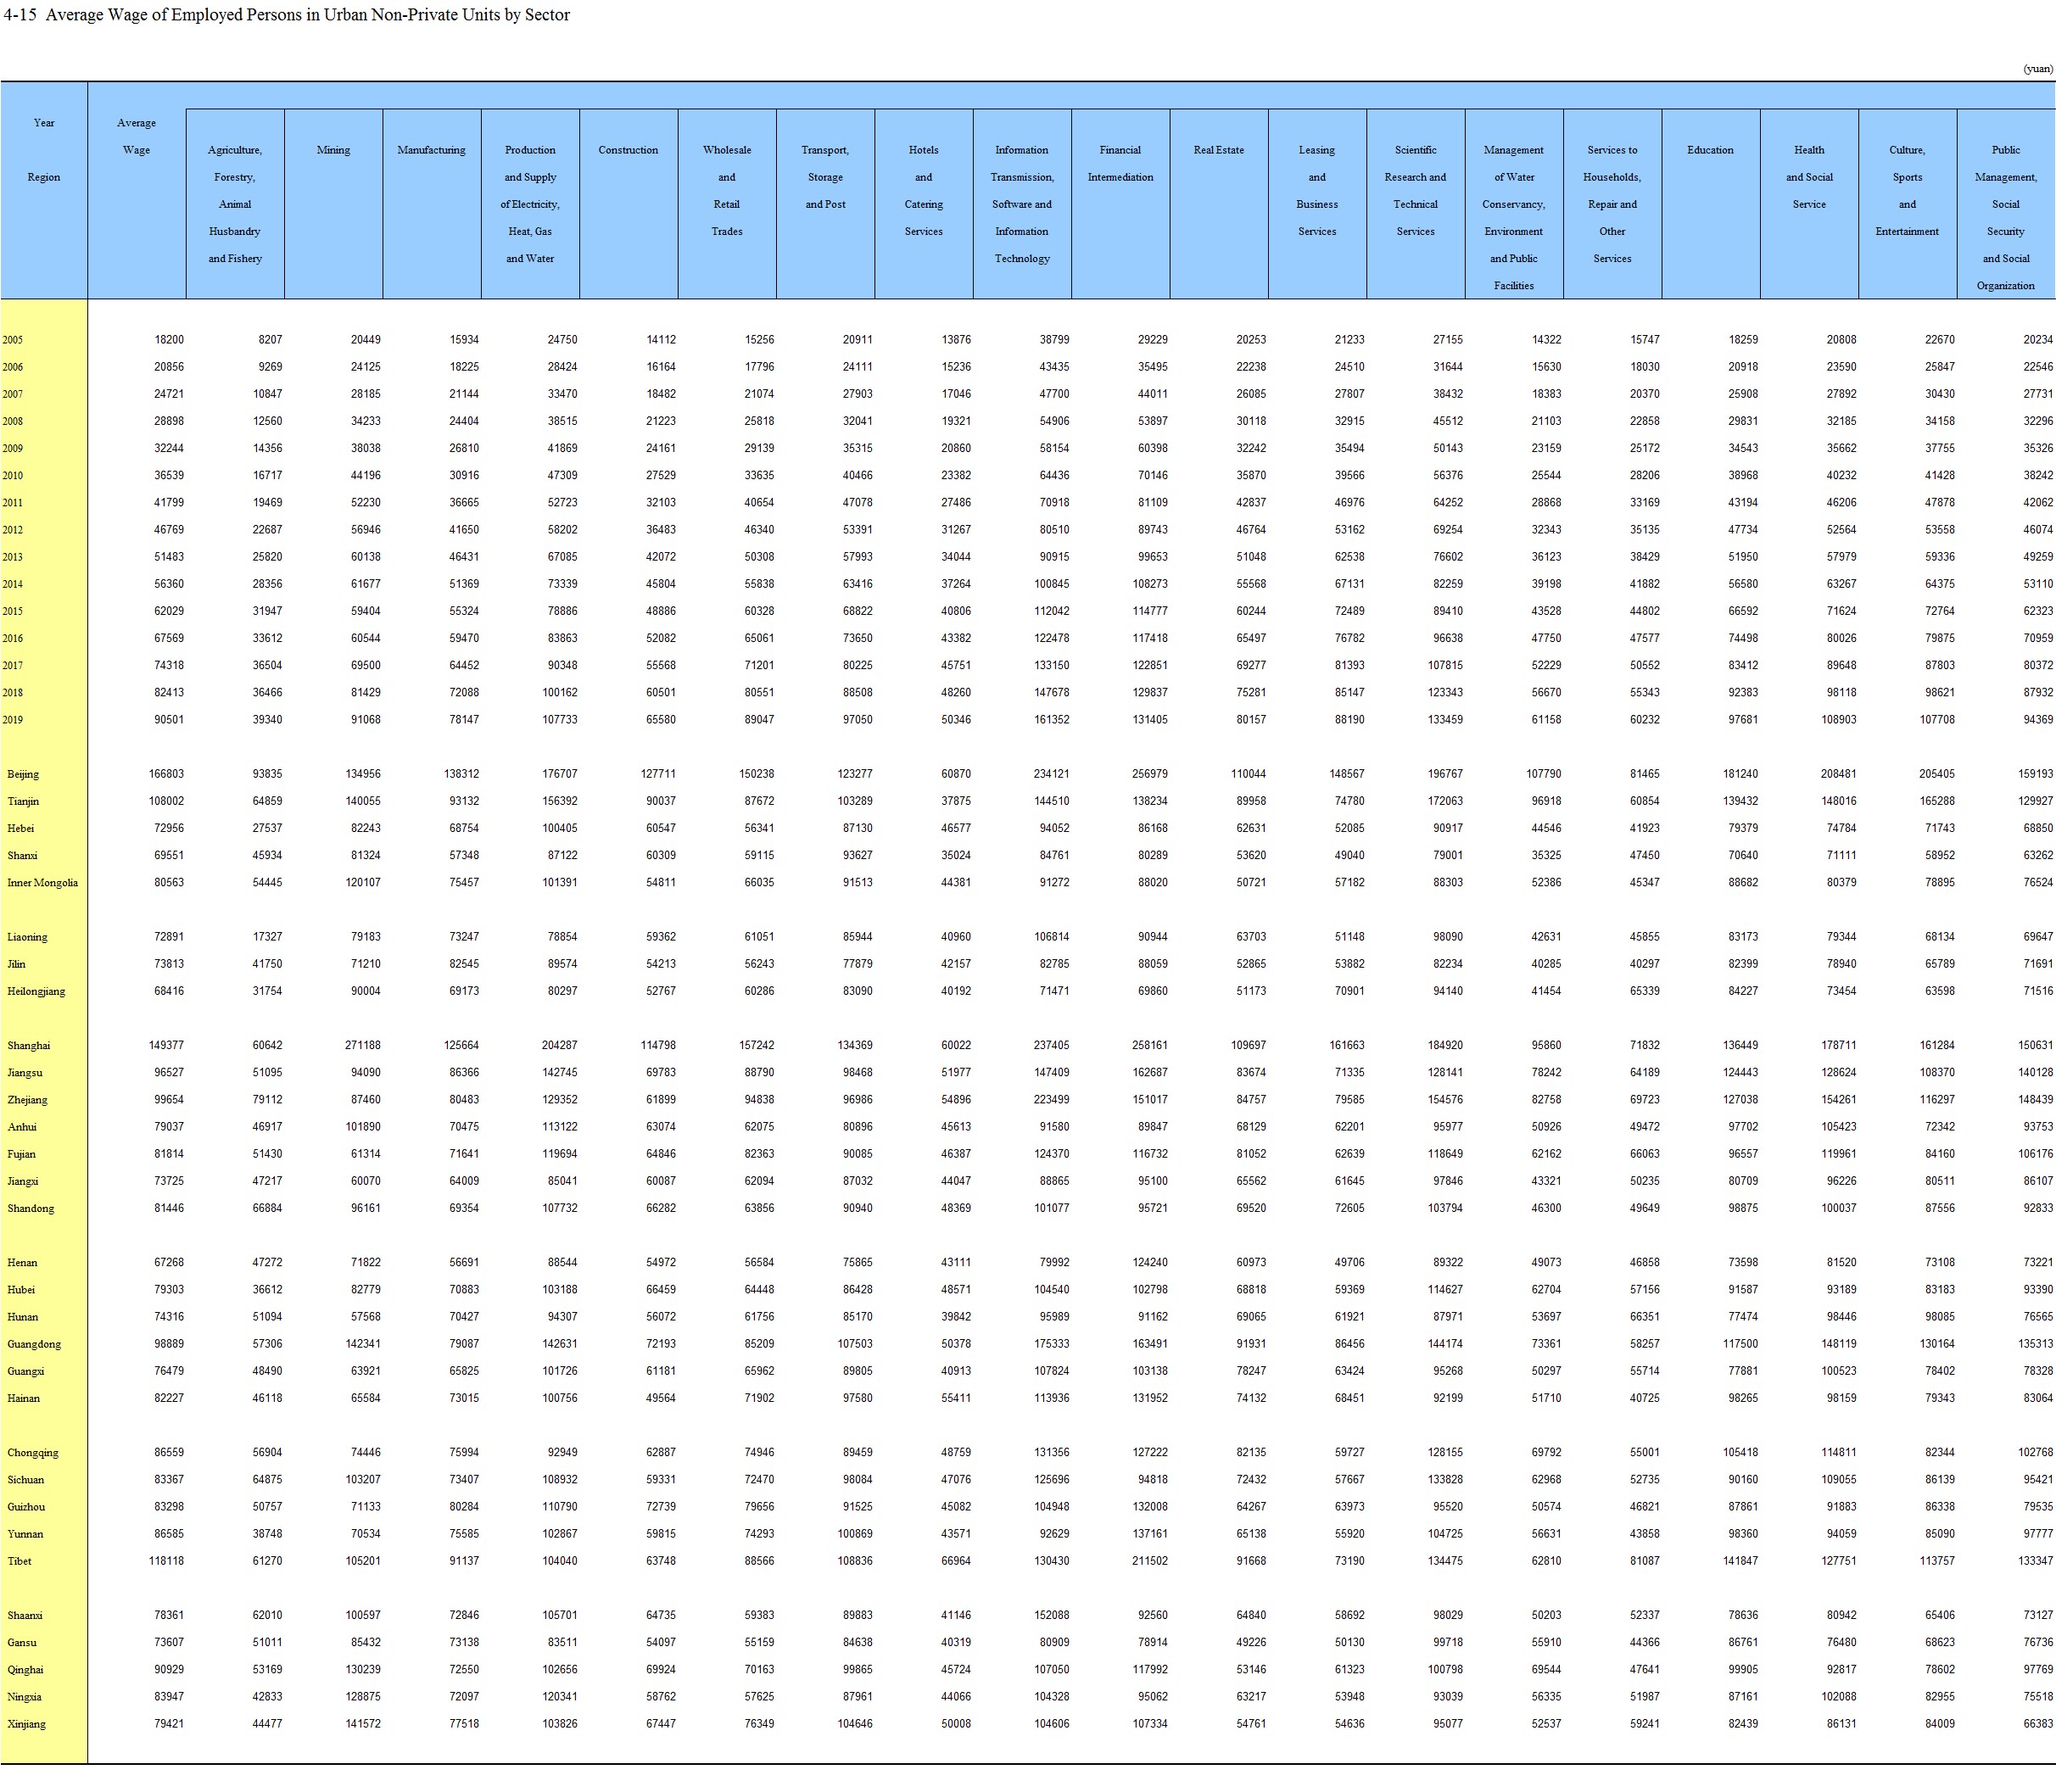Image resolution: width=2056 pixels, height=1792 pixels.
Task: Select Beijing's health service value '208481'
Action: 1839,774
